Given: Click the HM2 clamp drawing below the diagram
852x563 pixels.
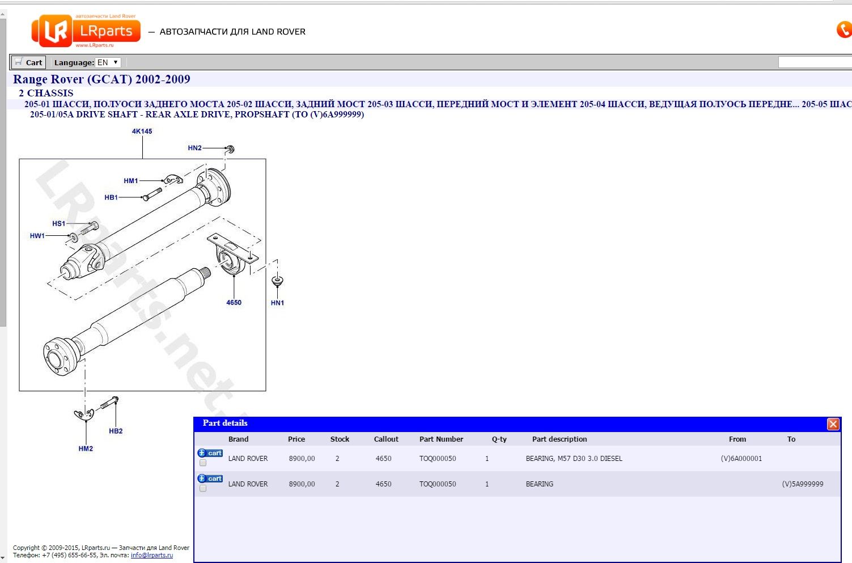Looking at the screenshot, I should (83, 414).
